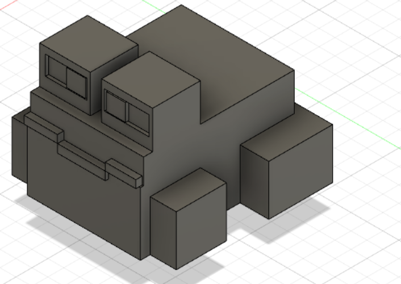This screenshot has height=284, width=401.
Task: Select the top face of the rear eye cube
Action: click(89, 43)
